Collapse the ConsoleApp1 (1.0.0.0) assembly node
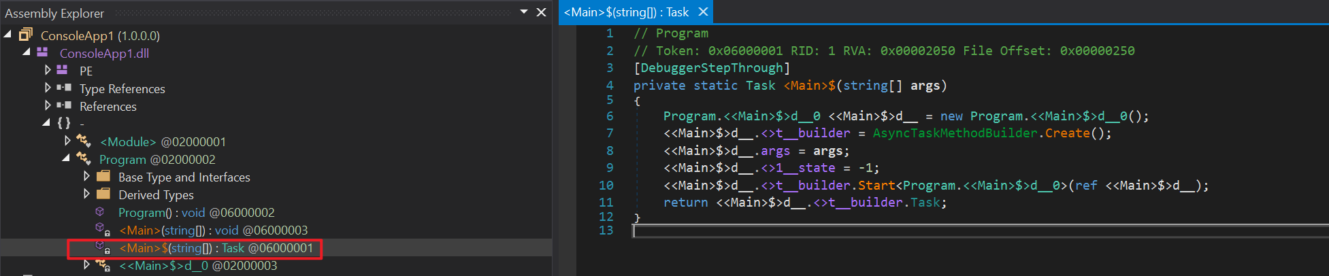The image size is (1329, 276). pos(7,33)
